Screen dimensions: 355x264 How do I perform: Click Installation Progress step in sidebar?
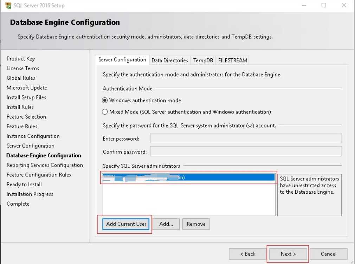(30, 194)
